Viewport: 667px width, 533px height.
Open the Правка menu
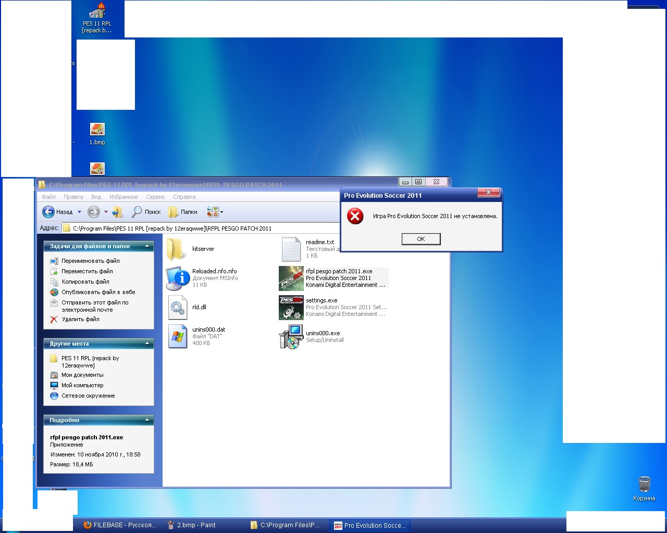(73, 197)
